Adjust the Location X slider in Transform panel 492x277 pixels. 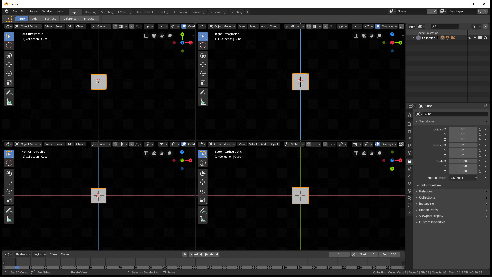pyautogui.click(x=463, y=129)
